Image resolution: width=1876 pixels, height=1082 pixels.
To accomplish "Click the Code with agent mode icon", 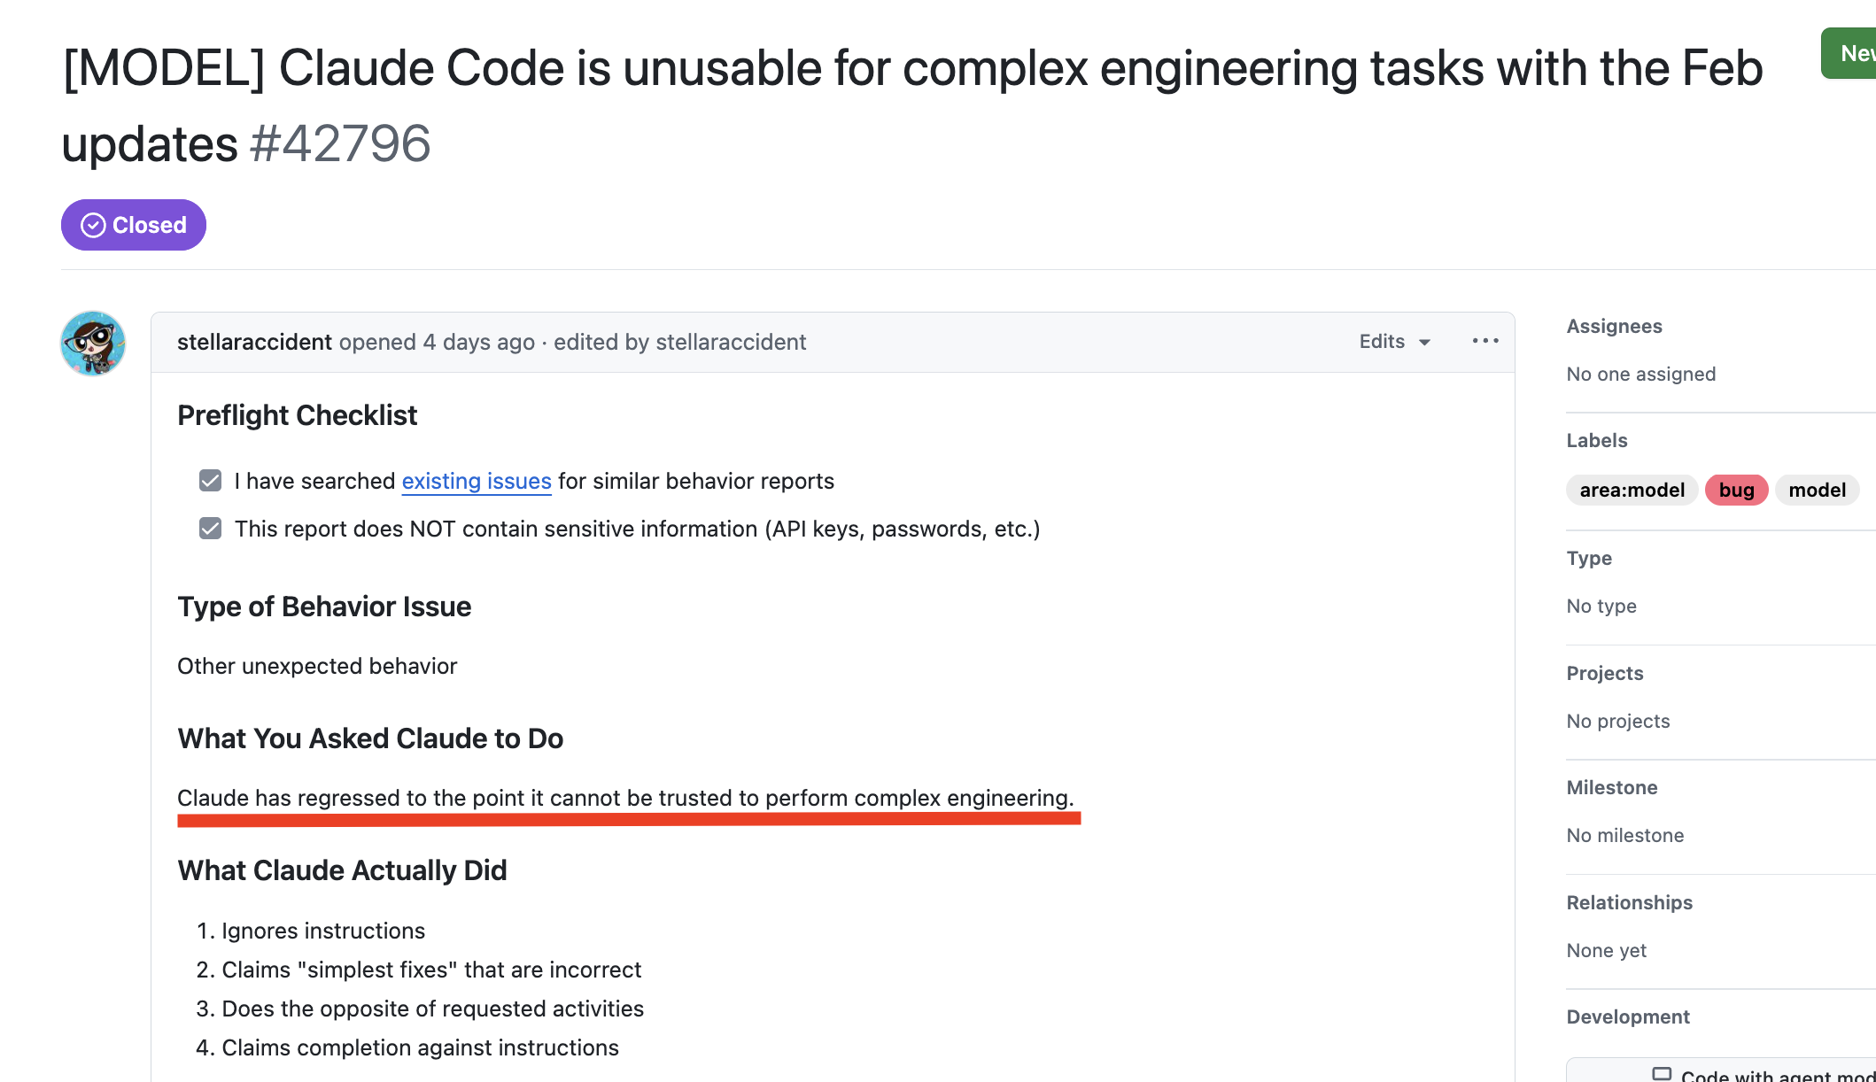I will [x=1662, y=1074].
